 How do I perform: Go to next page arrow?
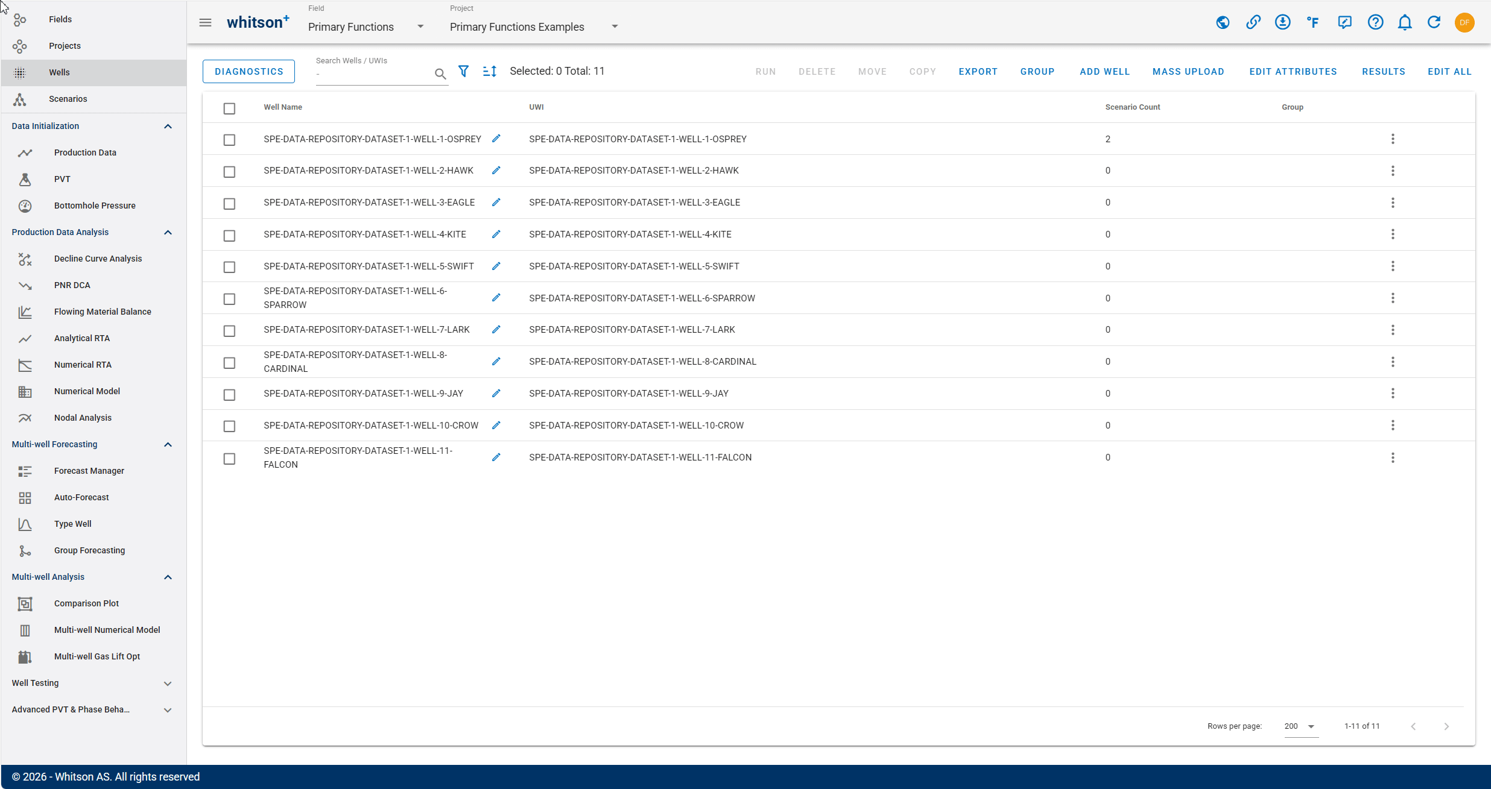pos(1446,726)
